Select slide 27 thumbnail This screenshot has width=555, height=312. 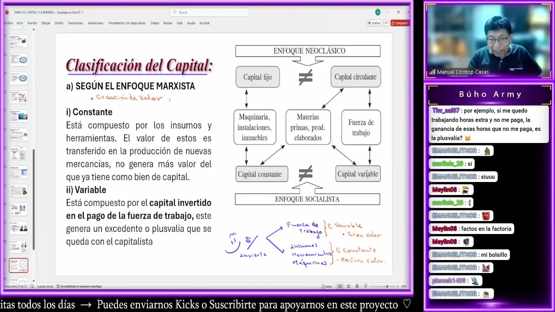(19, 228)
